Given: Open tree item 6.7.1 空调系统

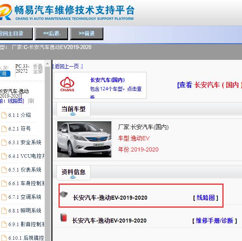Looking at the screenshot, I should (x=25, y=197).
